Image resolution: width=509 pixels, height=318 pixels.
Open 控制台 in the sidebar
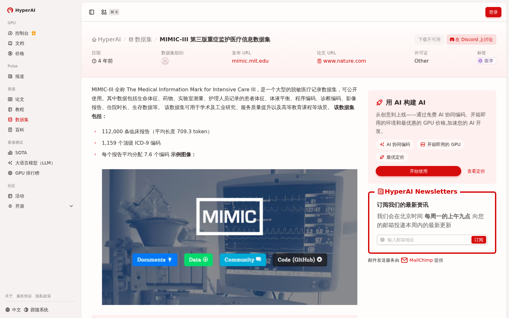(x=22, y=33)
